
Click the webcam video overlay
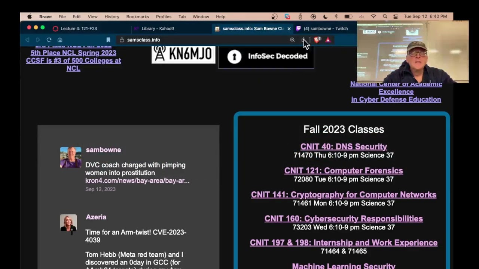(x=412, y=52)
